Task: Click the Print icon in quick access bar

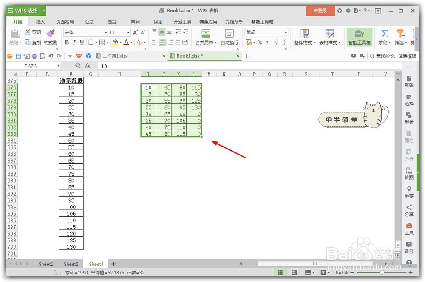Action: [34, 56]
